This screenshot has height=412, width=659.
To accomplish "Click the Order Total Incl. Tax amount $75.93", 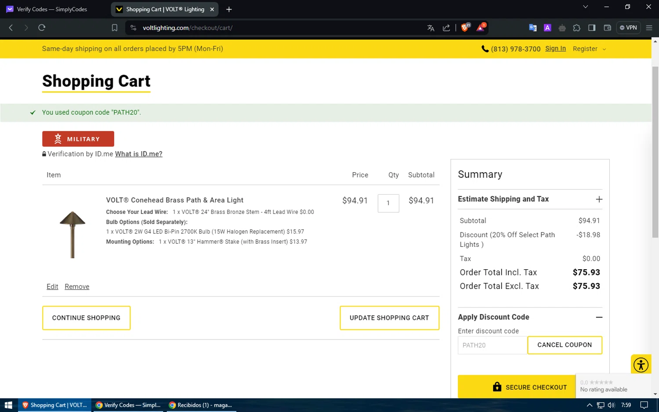I will (586, 272).
